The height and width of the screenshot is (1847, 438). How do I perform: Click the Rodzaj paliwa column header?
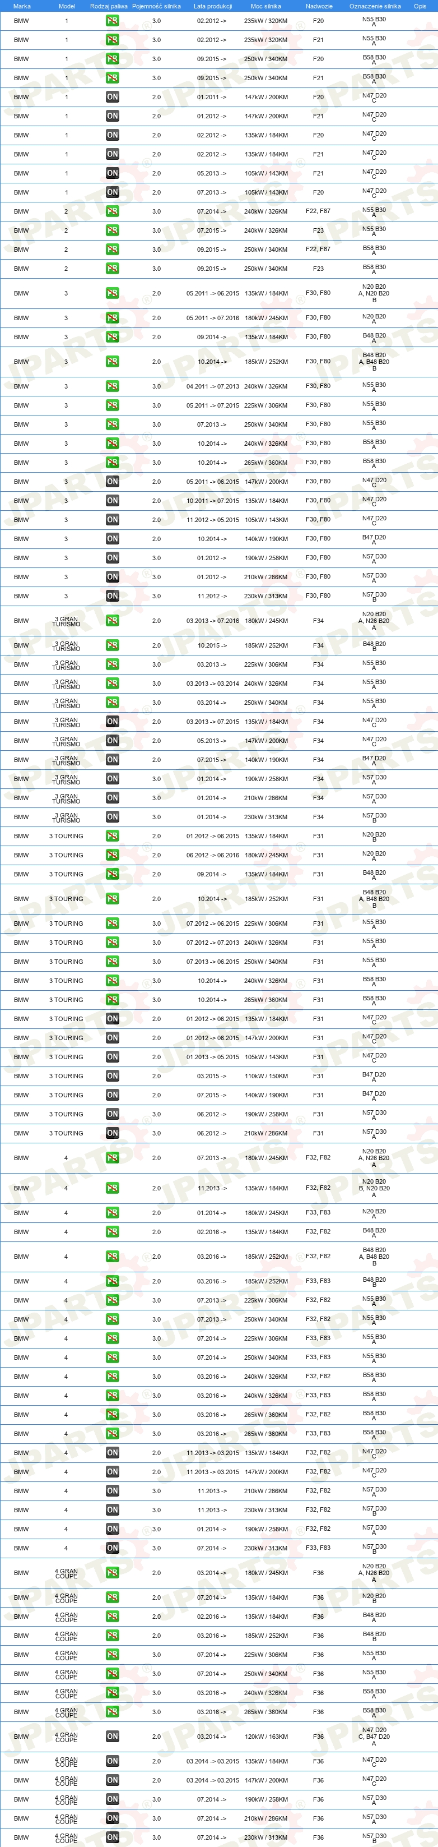click(x=109, y=7)
